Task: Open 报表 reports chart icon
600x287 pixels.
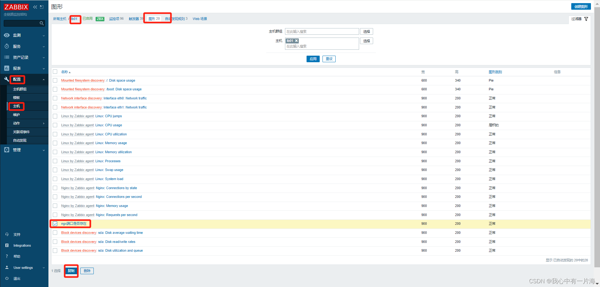Action: [x=7, y=68]
